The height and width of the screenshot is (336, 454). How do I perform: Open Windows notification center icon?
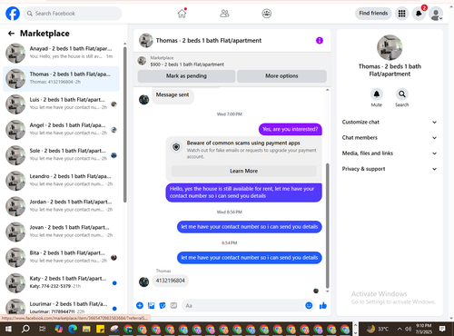[442, 329]
